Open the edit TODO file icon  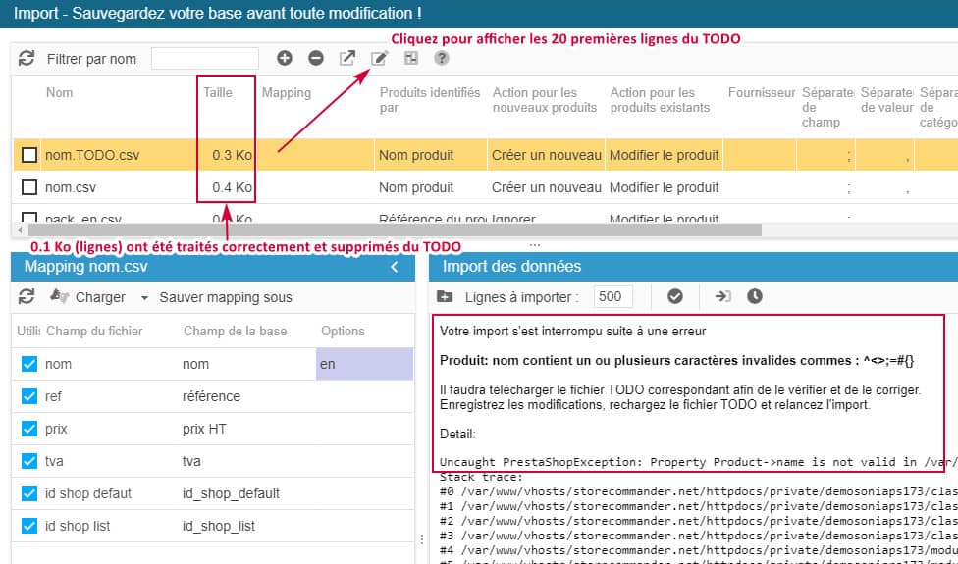[379, 58]
